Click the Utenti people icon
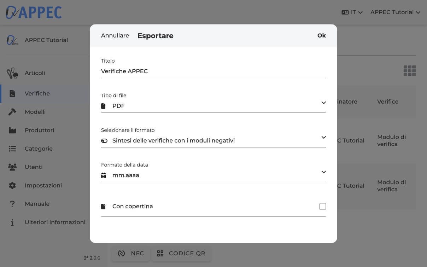 (12, 167)
